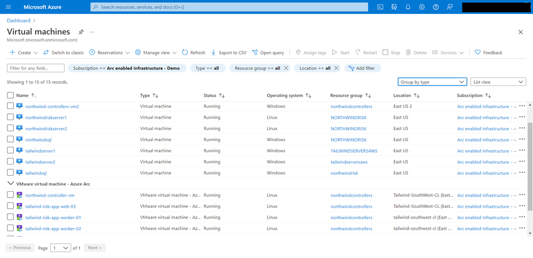Viewport: 533px width, 258px height.
Task: Select the tailwindserver1 row checkbox
Action: point(11,151)
